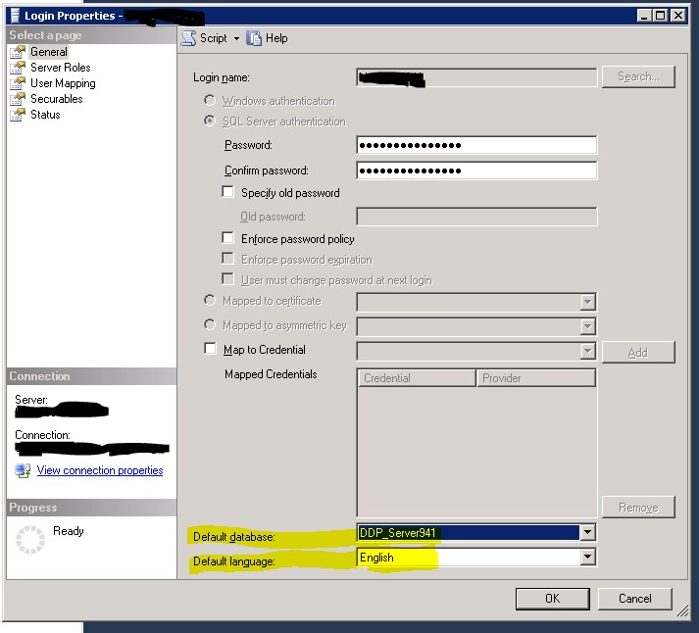This screenshot has height=633, width=699.
Task: Open the Default database dropdown arrow
Action: [587, 532]
